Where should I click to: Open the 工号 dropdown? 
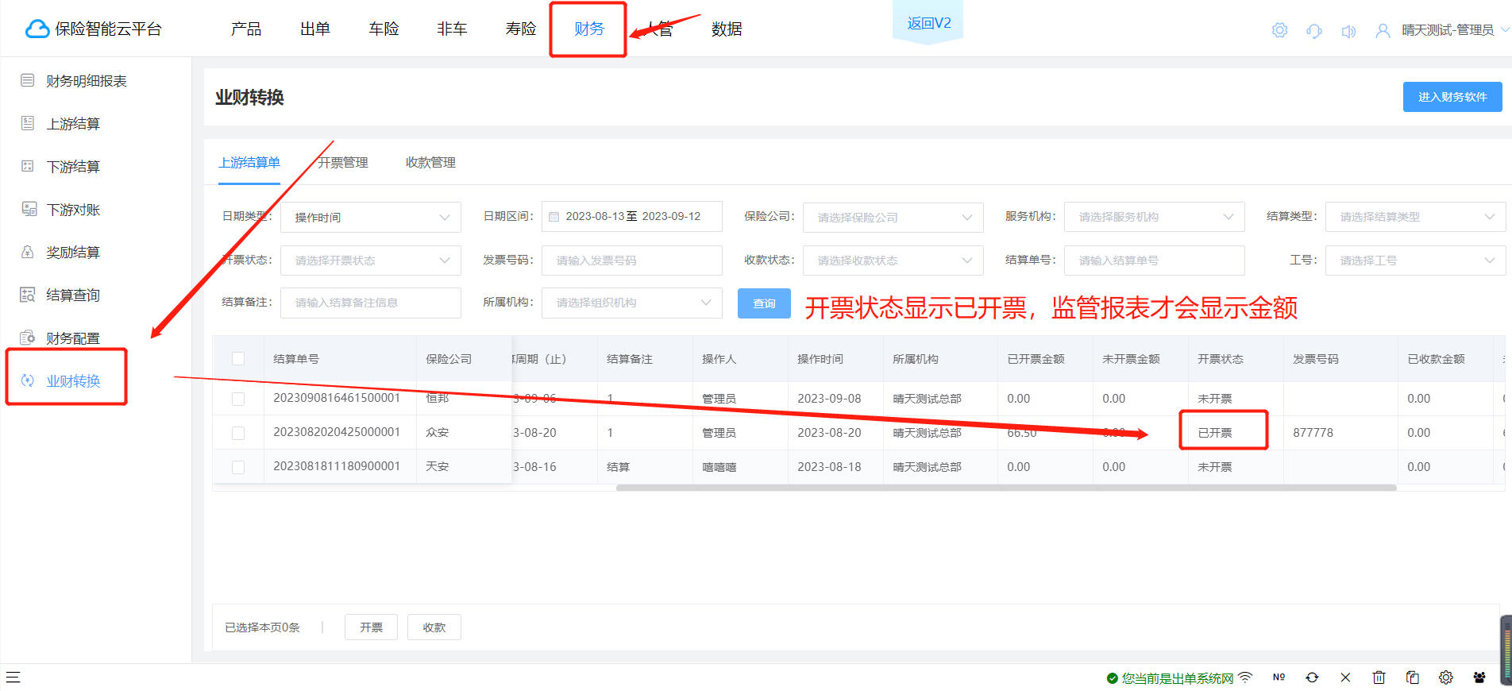tap(1416, 261)
